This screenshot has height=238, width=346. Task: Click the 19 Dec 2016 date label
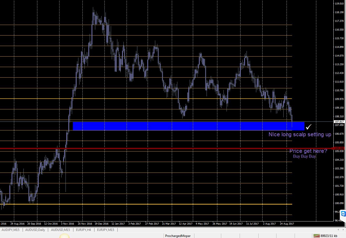point(102,224)
